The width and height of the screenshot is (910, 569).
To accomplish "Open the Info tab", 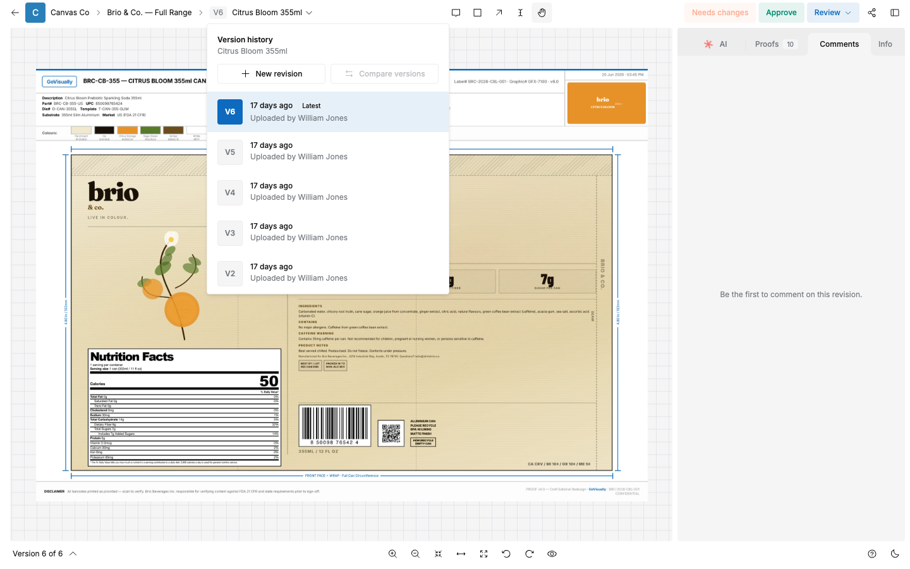I will [885, 44].
